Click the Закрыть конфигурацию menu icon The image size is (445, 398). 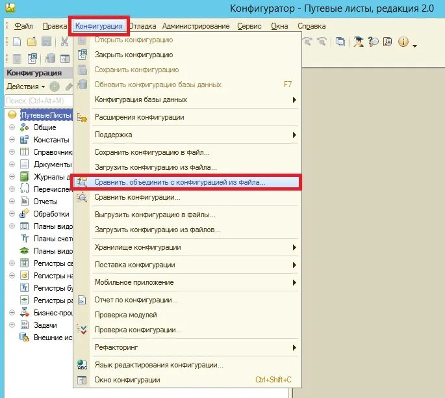[x=83, y=54]
